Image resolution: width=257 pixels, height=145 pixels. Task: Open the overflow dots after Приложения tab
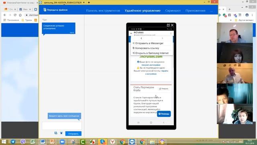212,11
